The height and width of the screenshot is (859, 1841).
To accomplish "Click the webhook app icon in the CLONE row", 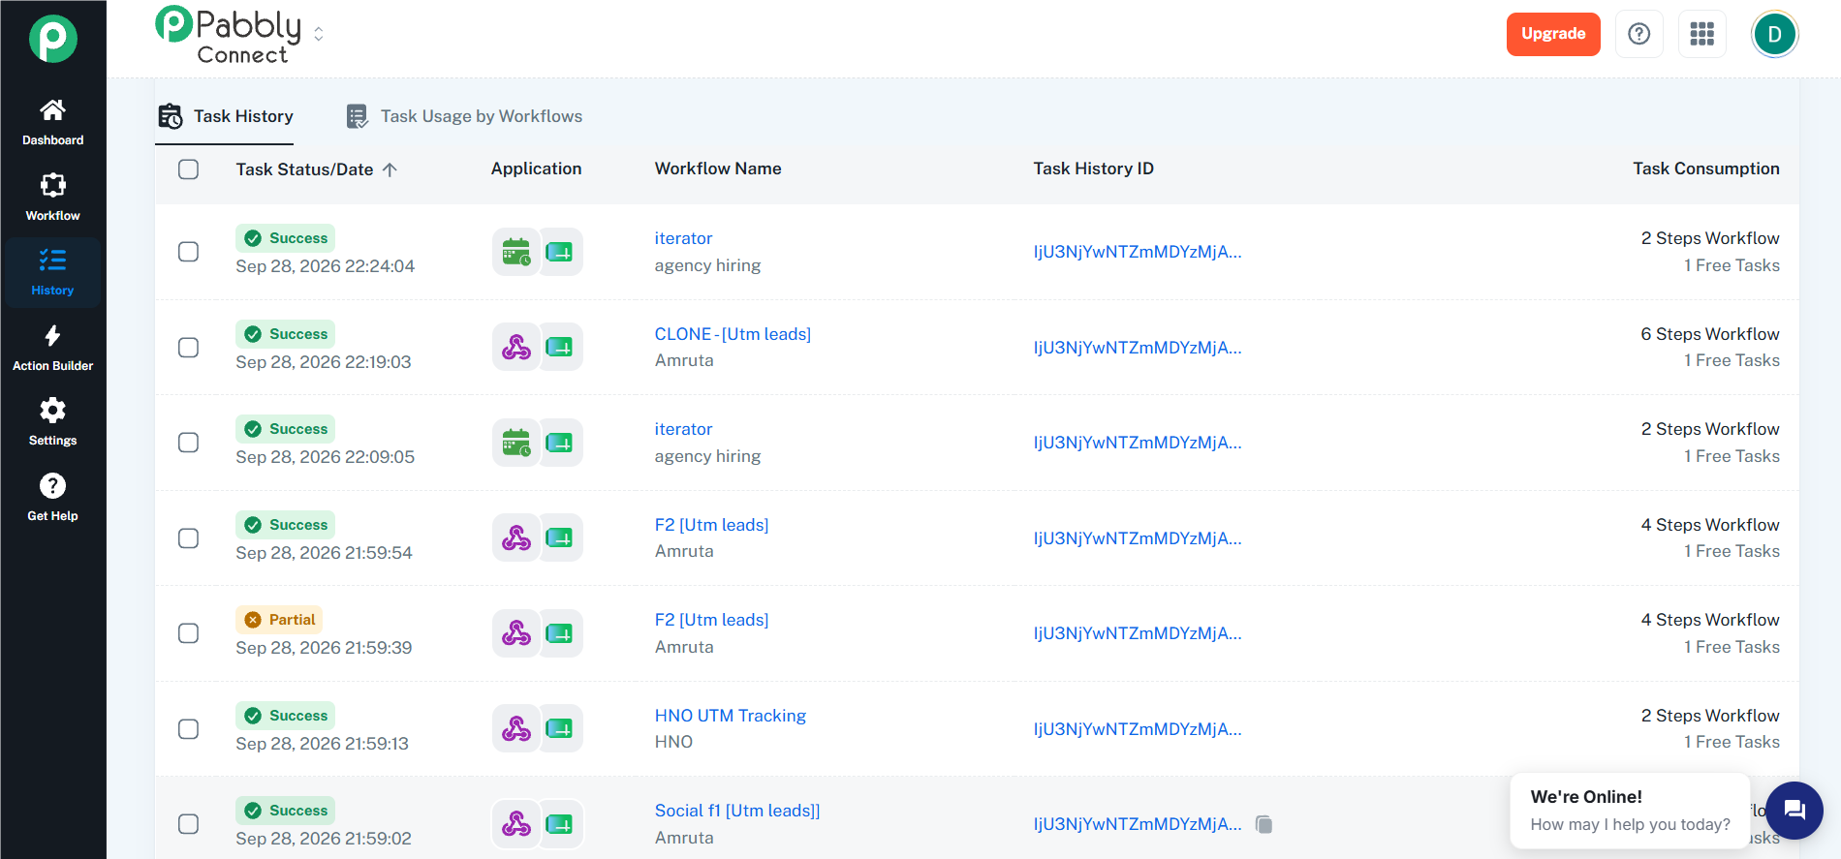I will click(516, 347).
